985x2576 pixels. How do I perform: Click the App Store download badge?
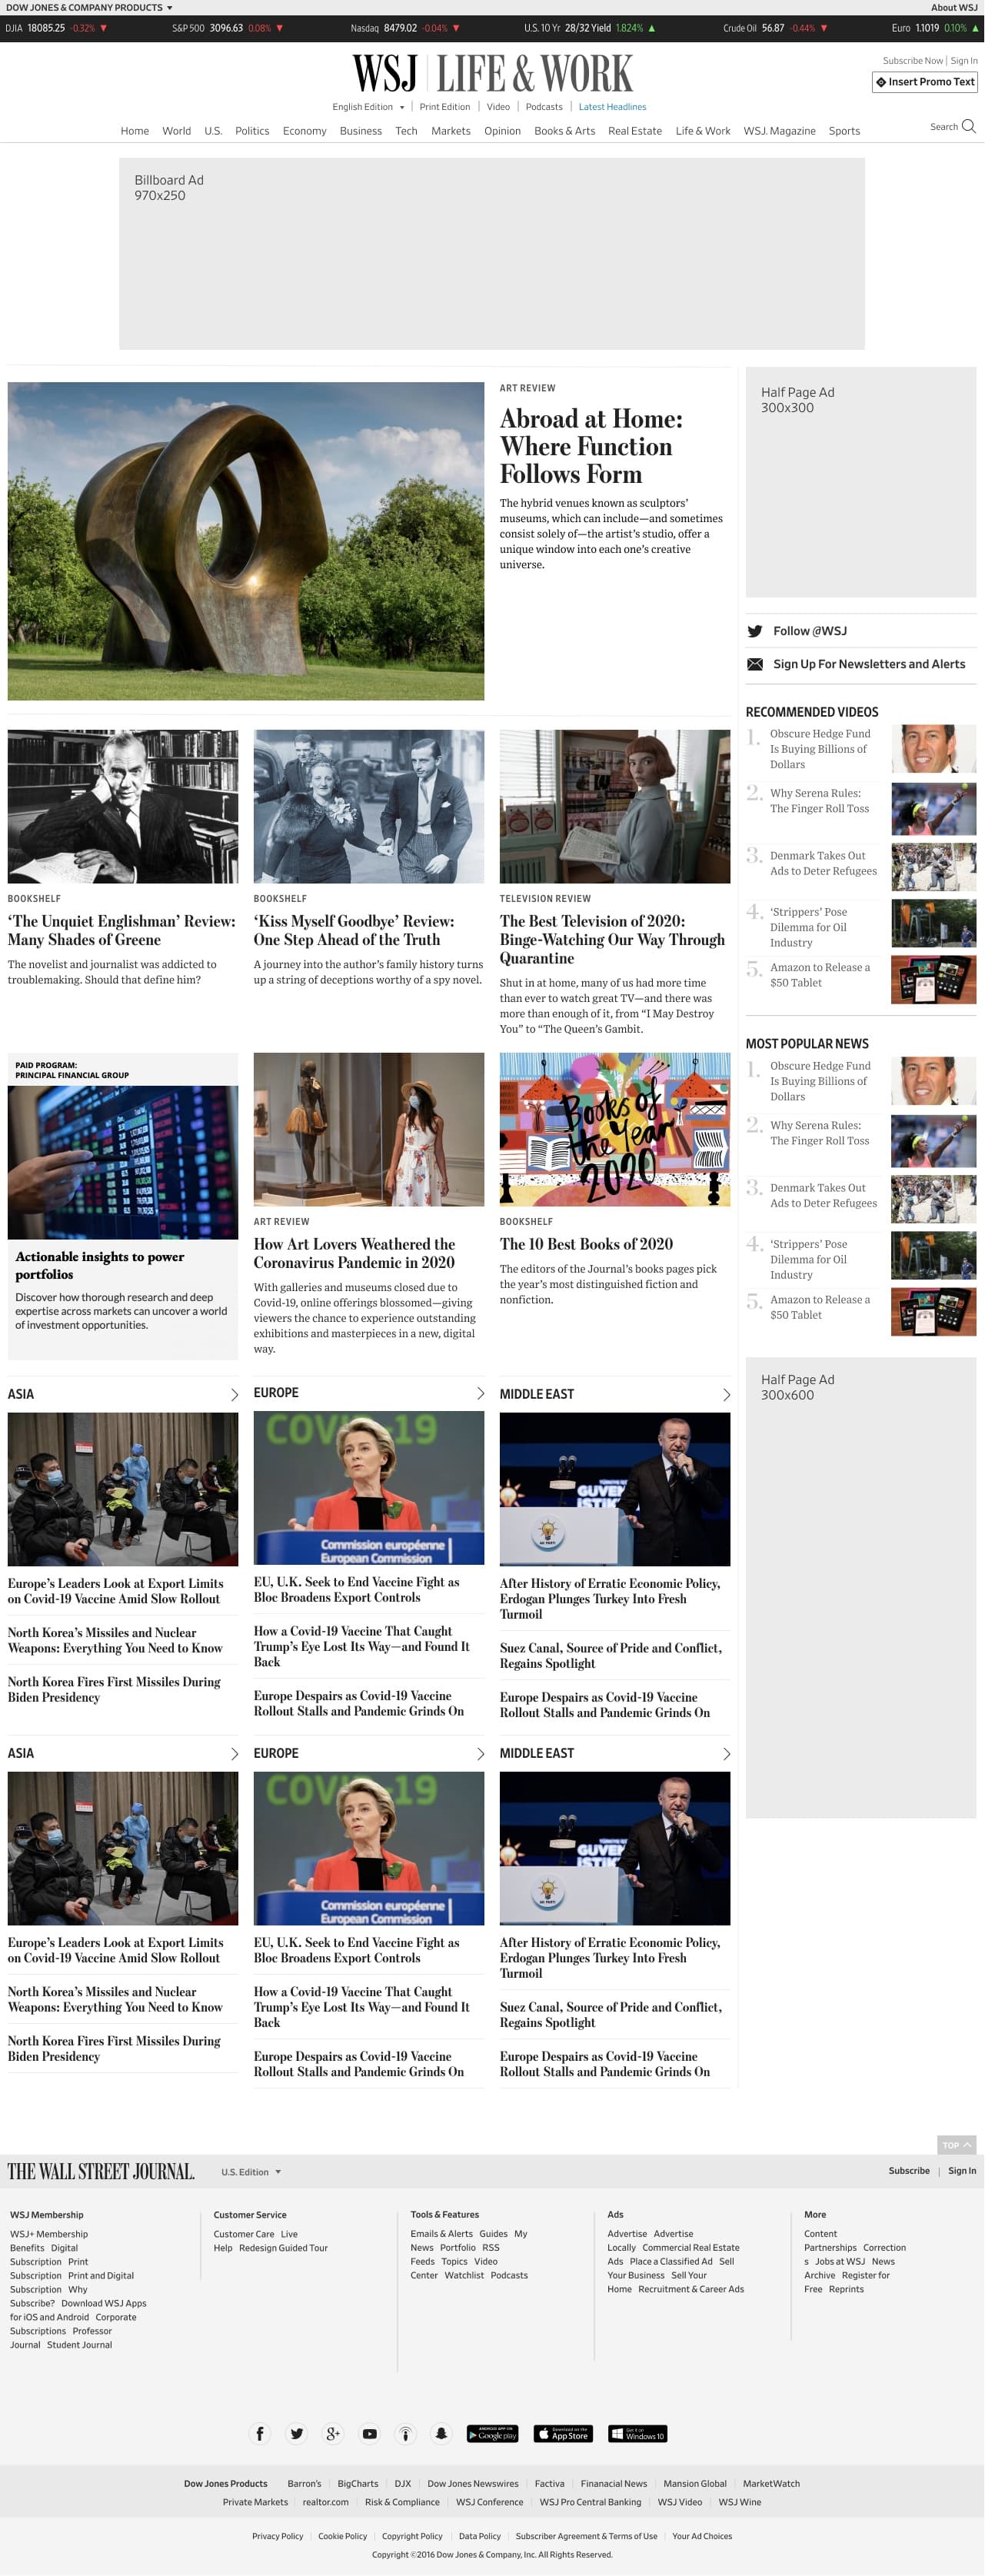[x=563, y=2434]
